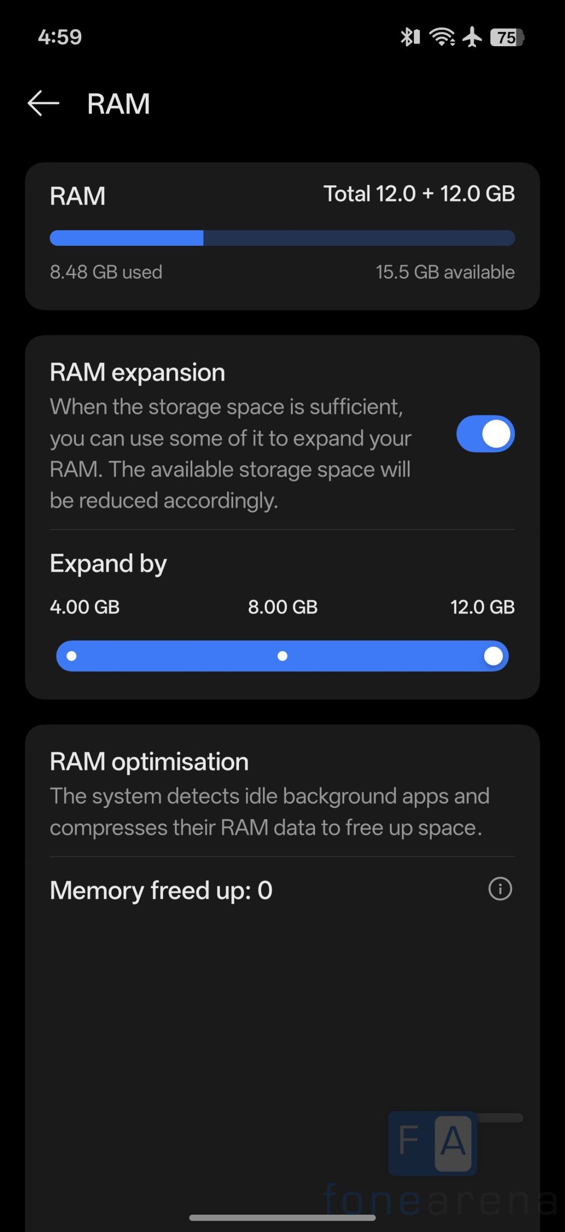Tap the Bluetooth status icon
This screenshot has height=1232, width=565.
pos(410,37)
